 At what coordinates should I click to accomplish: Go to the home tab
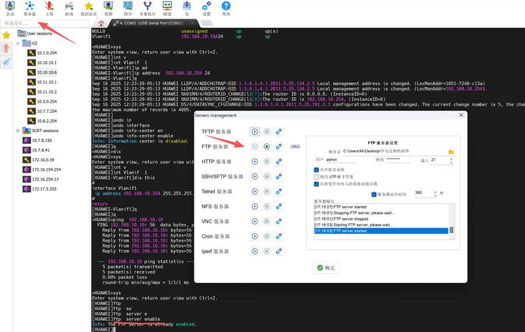tap(102, 23)
